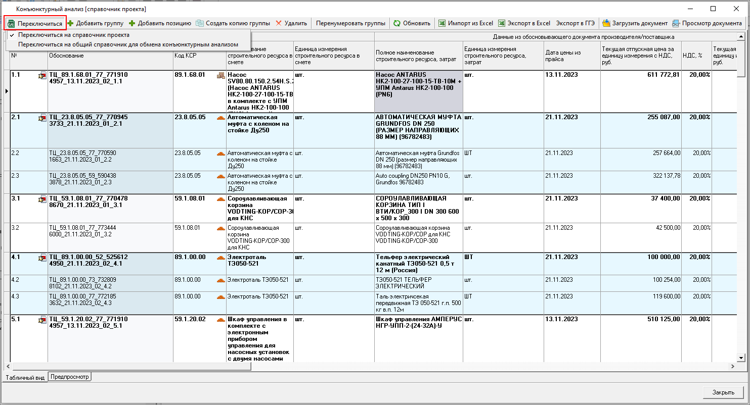Switch to the Предпросмотр tab
The height and width of the screenshot is (405, 750).
click(70, 377)
